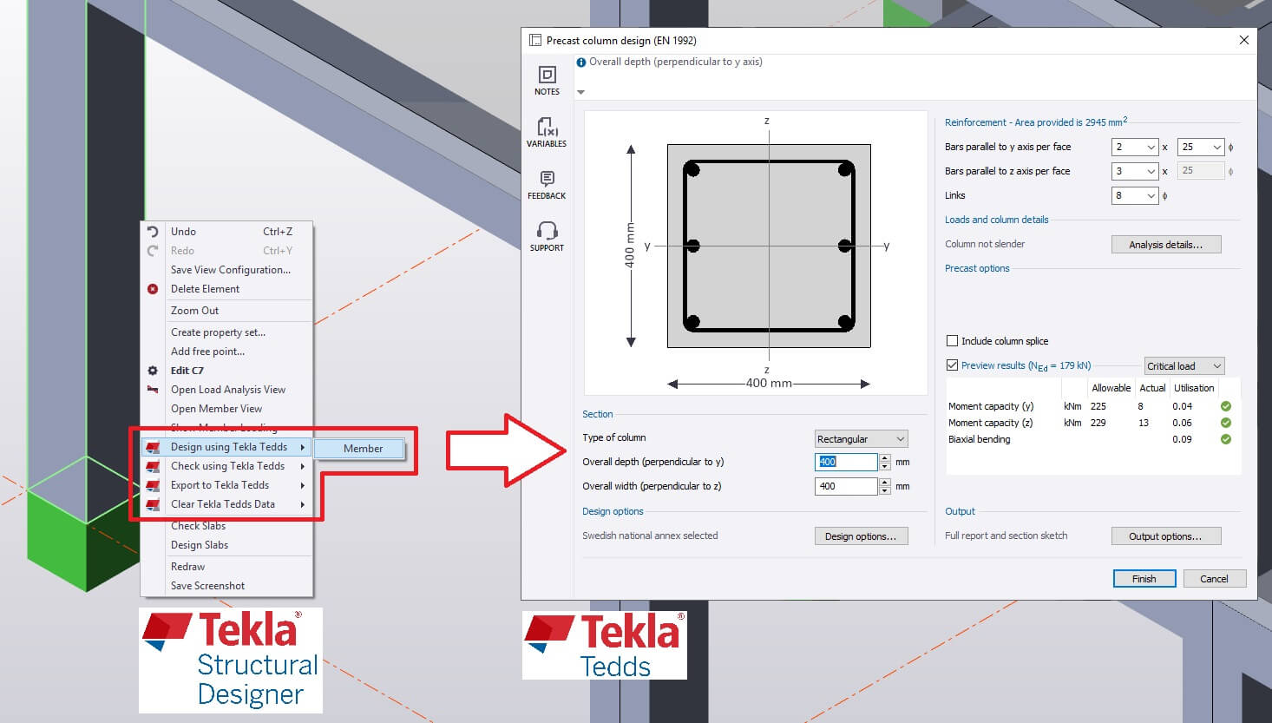1272x723 pixels.
Task: Expand Export to Tekla Tedds submenu arrow
Action: point(303,485)
